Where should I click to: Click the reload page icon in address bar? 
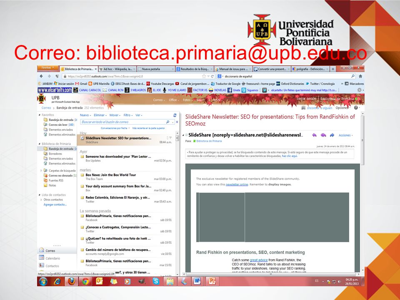(x=212, y=76)
